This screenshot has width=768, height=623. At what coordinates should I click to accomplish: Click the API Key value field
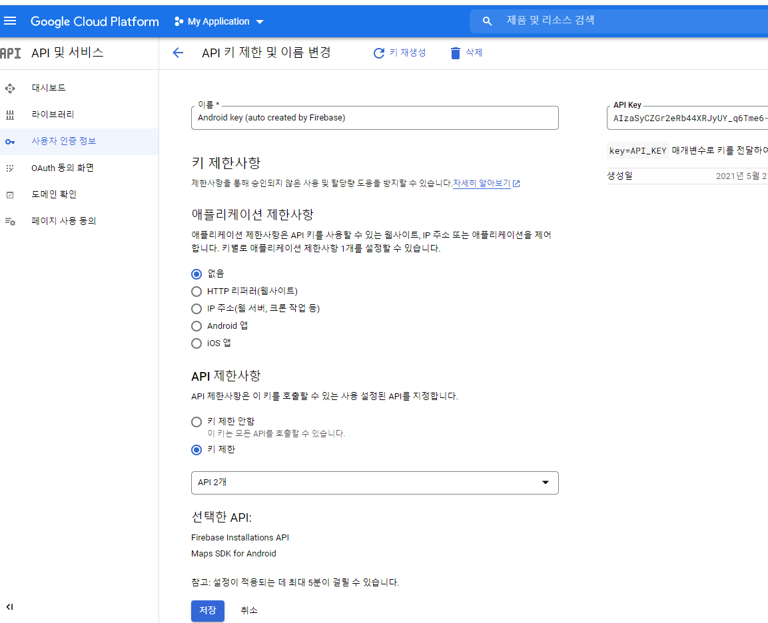(687, 118)
